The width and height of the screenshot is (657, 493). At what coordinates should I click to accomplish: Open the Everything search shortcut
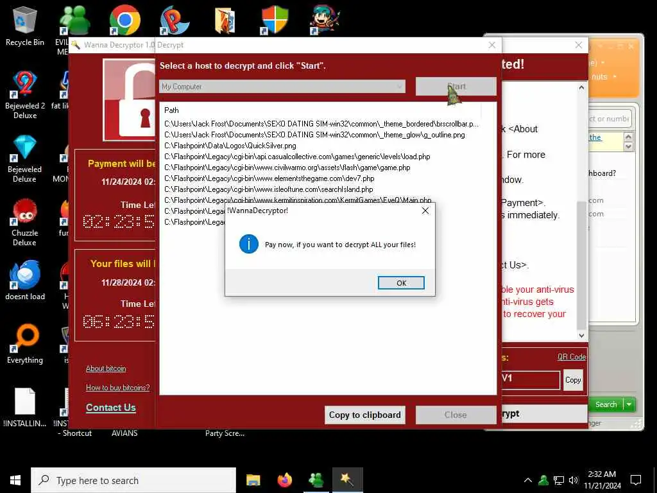tap(25, 344)
